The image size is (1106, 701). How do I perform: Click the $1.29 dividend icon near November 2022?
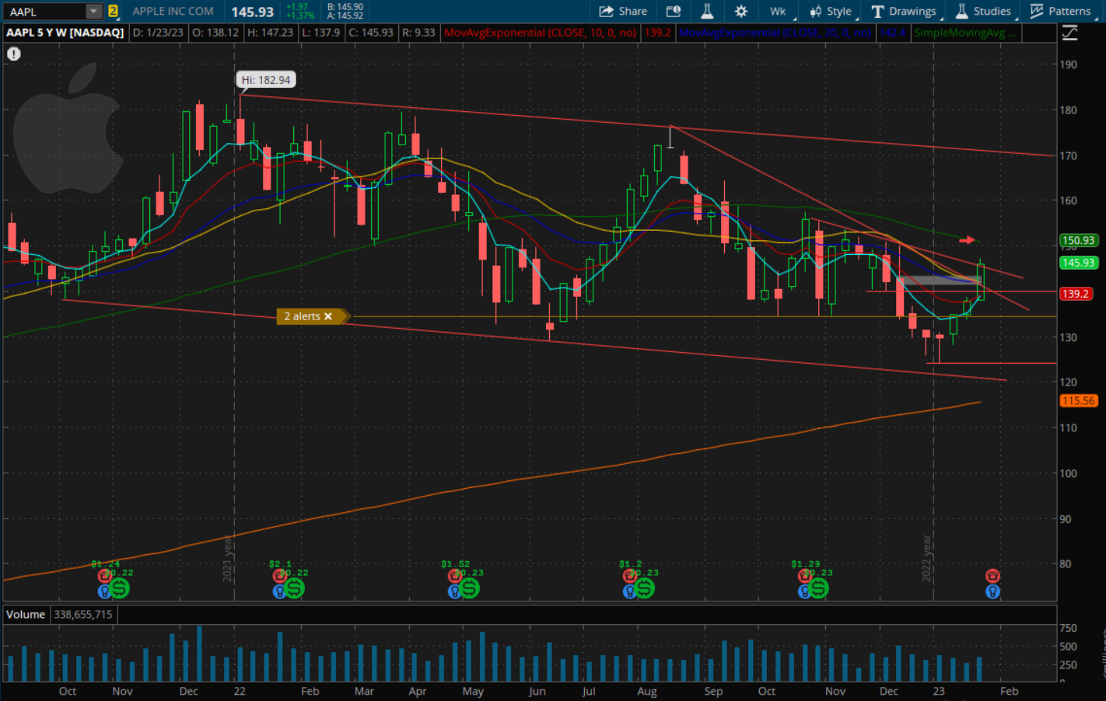coord(818,589)
